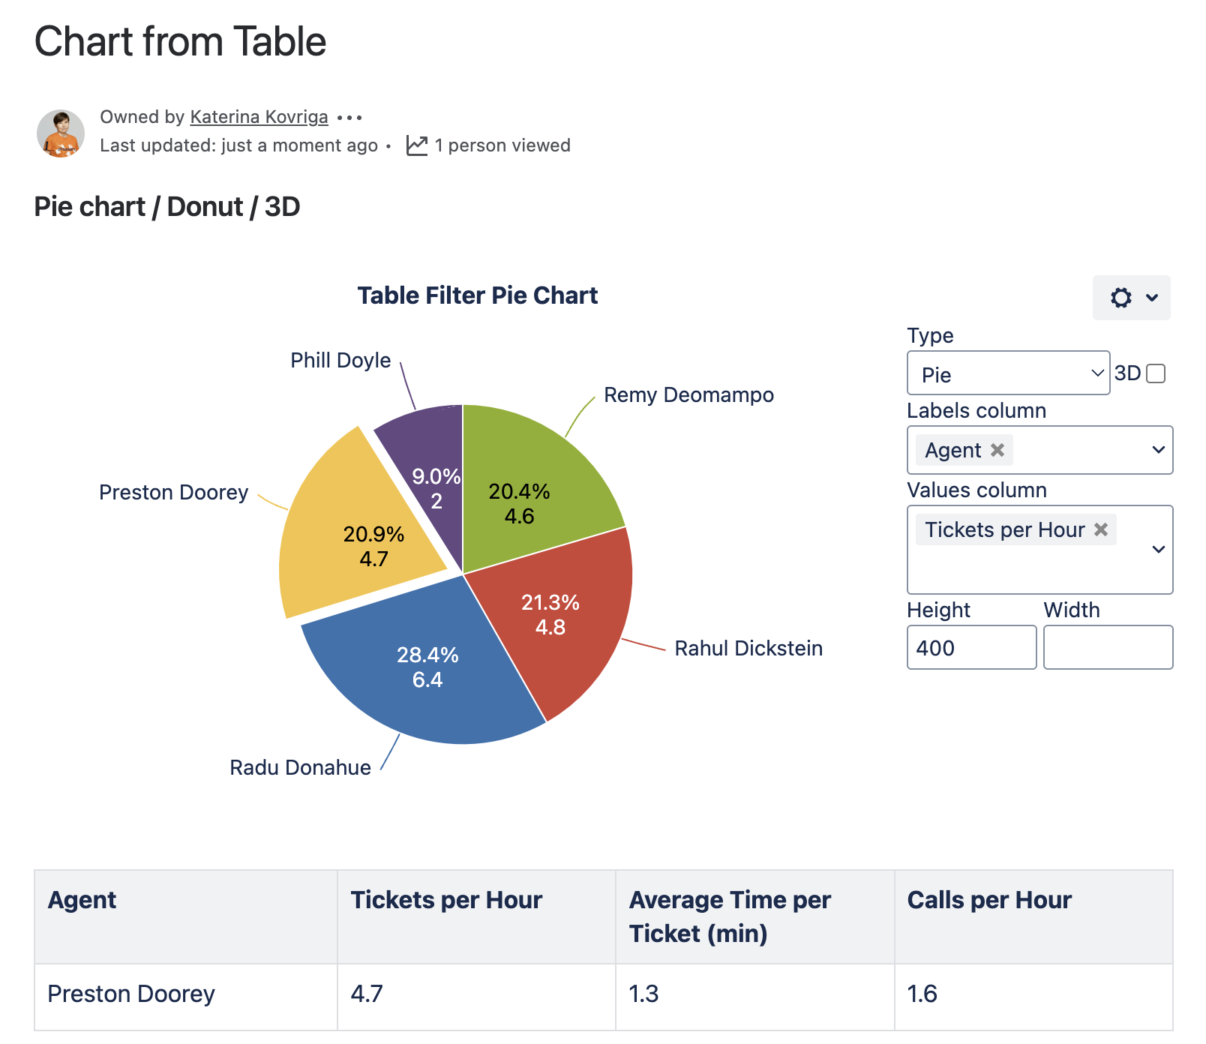The height and width of the screenshot is (1044, 1206).
Task: Click the '1 person viewed' link
Action: pos(502,145)
